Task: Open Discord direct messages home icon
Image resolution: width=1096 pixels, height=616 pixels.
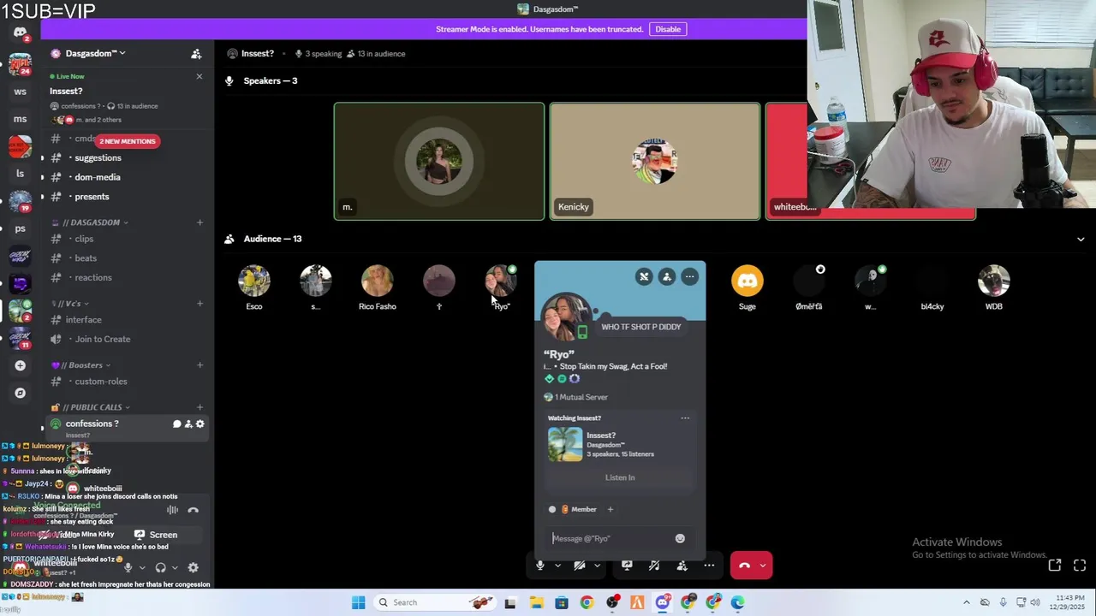Action: tap(20, 33)
